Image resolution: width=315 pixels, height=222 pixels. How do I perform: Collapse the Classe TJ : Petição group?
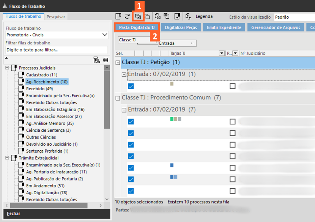pos(118,63)
